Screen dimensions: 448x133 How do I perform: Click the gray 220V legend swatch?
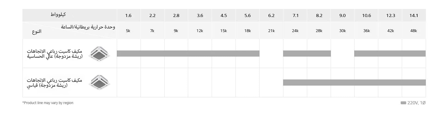pos(403,103)
